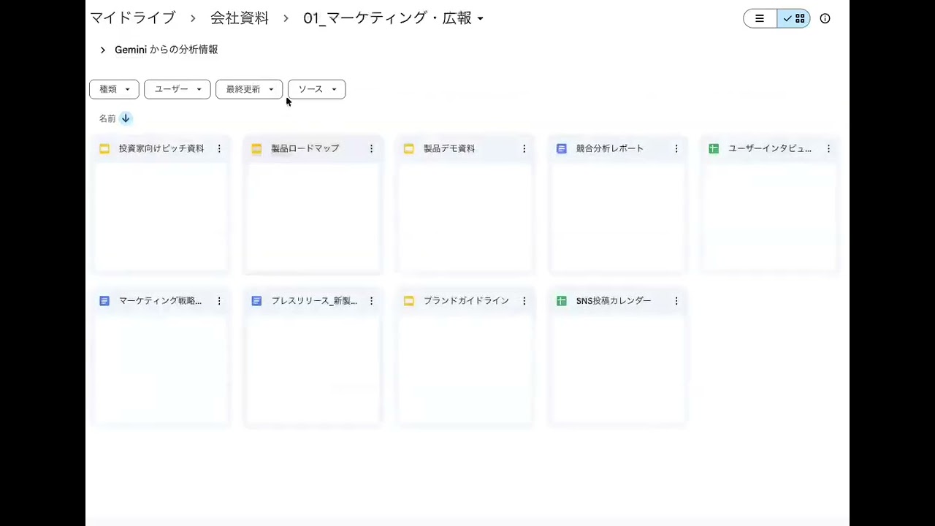Select SNS投稿カレンダー file name
Image resolution: width=935 pixels, height=526 pixels.
tap(614, 301)
